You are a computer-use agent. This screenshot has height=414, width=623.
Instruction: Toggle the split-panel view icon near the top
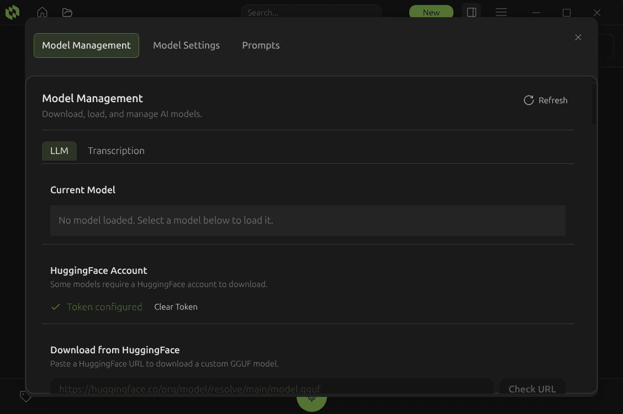pos(471,12)
